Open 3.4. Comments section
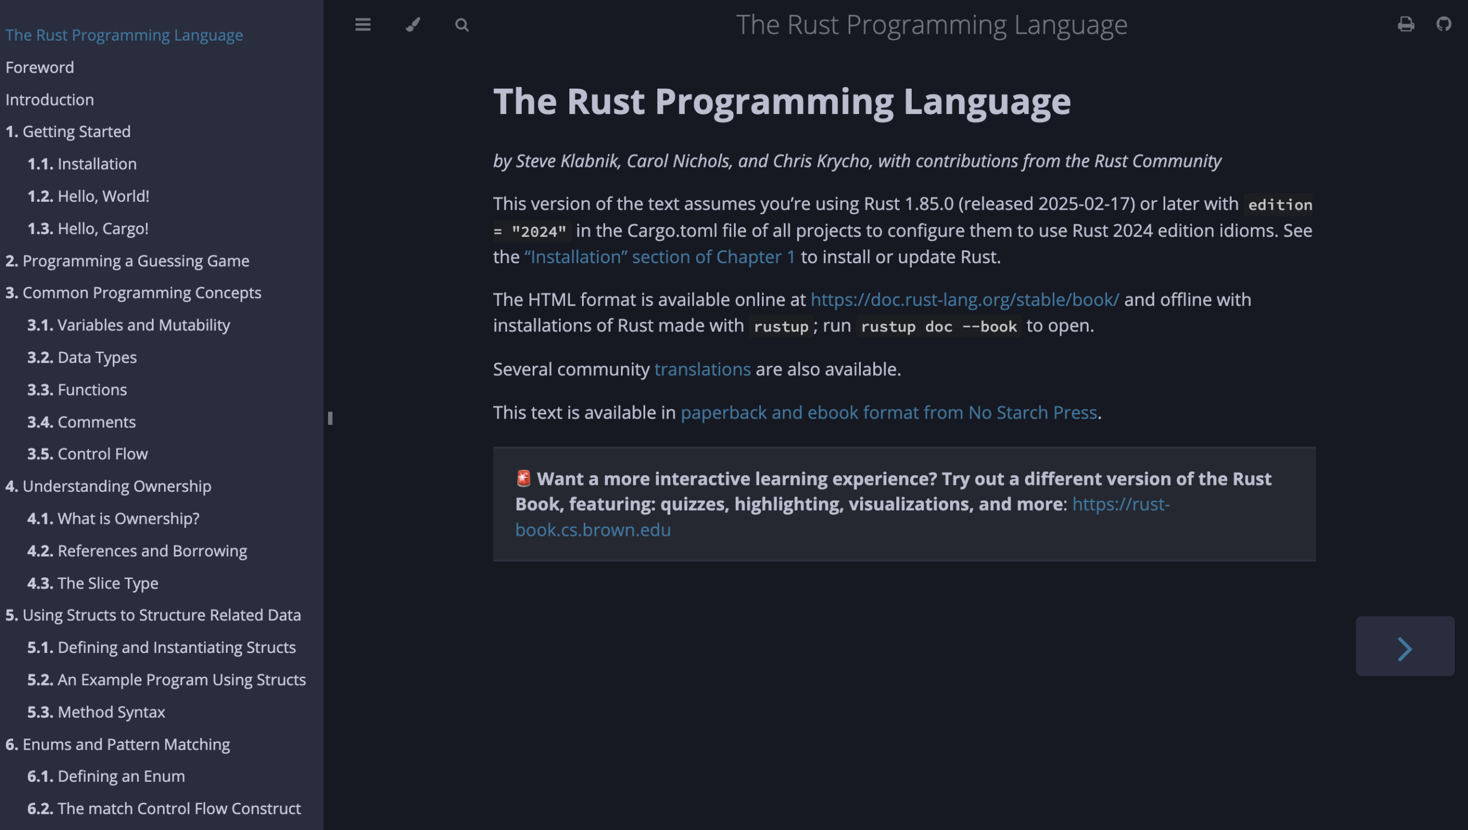 (81, 422)
